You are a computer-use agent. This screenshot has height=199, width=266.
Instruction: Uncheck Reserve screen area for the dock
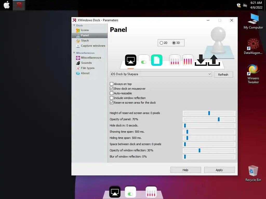[x=111, y=103]
